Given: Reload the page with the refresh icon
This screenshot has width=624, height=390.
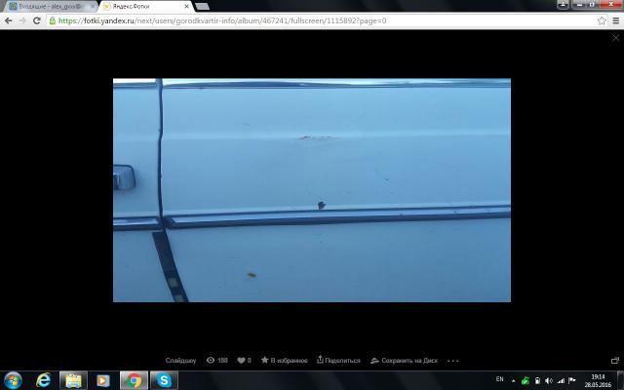Looking at the screenshot, I should tap(37, 19).
